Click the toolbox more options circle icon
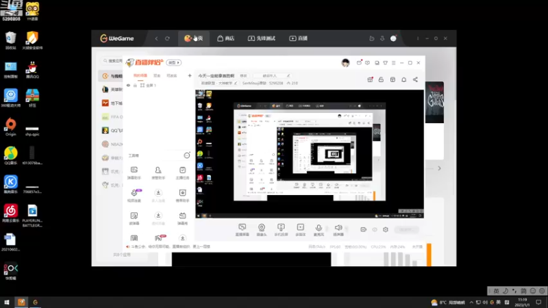The height and width of the screenshot is (308, 548). pyautogui.click(x=187, y=155)
